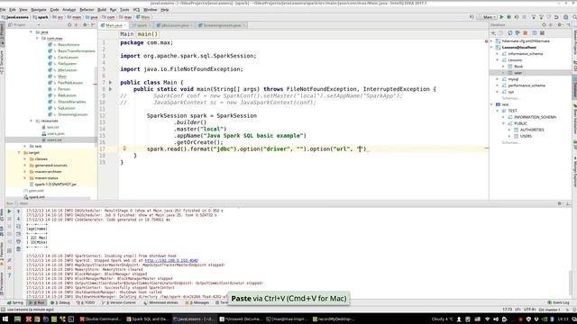The height and width of the screenshot is (324, 577).
Task: Open the Debug tool window tab at bottom
Action: pyautogui.click(x=60, y=302)
